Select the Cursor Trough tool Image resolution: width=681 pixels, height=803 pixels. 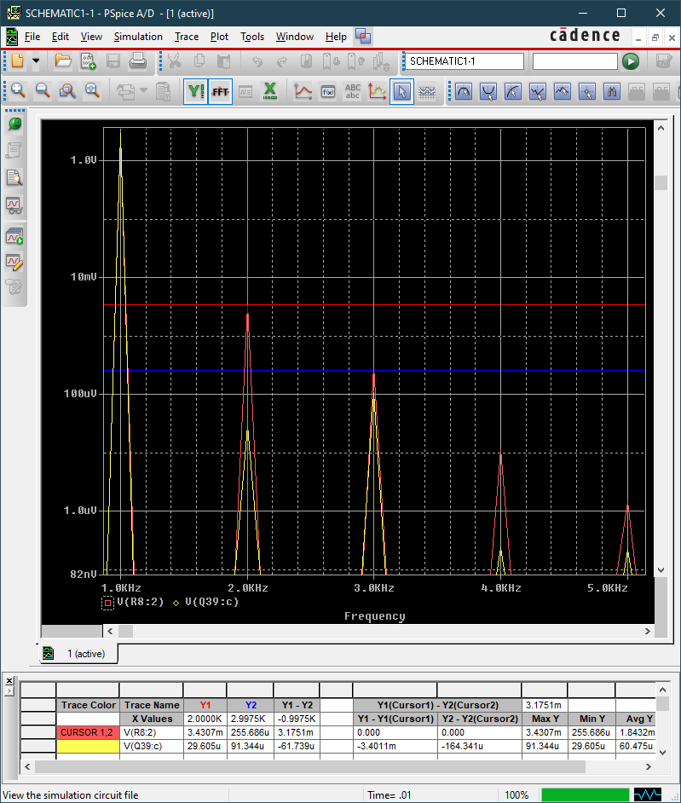pos(488,91)
